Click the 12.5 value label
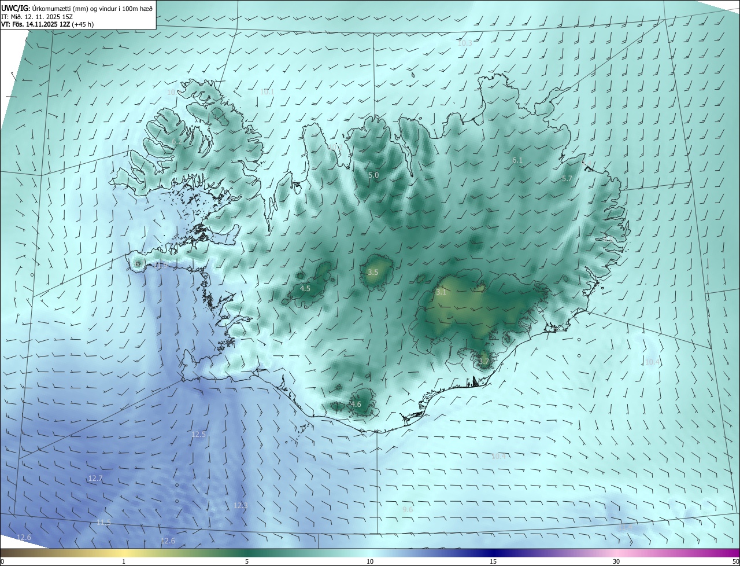740x566 pixels. pos(199,434)
